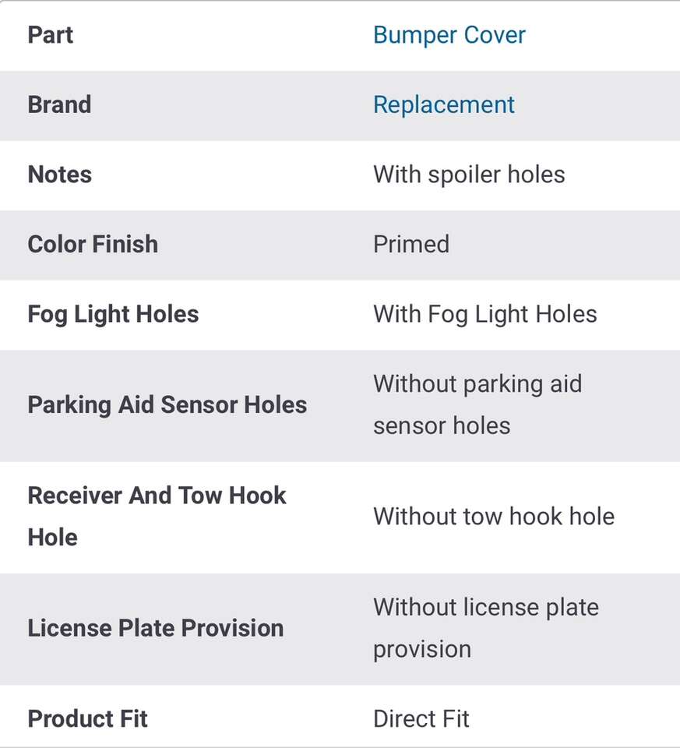Select the Color Finish label

(93, 245)
